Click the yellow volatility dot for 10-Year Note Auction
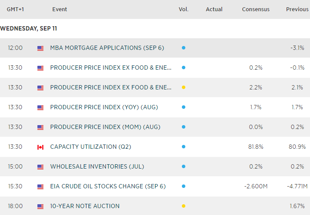Viewport: 310px width, 215px height. click(x=184, y=206)
